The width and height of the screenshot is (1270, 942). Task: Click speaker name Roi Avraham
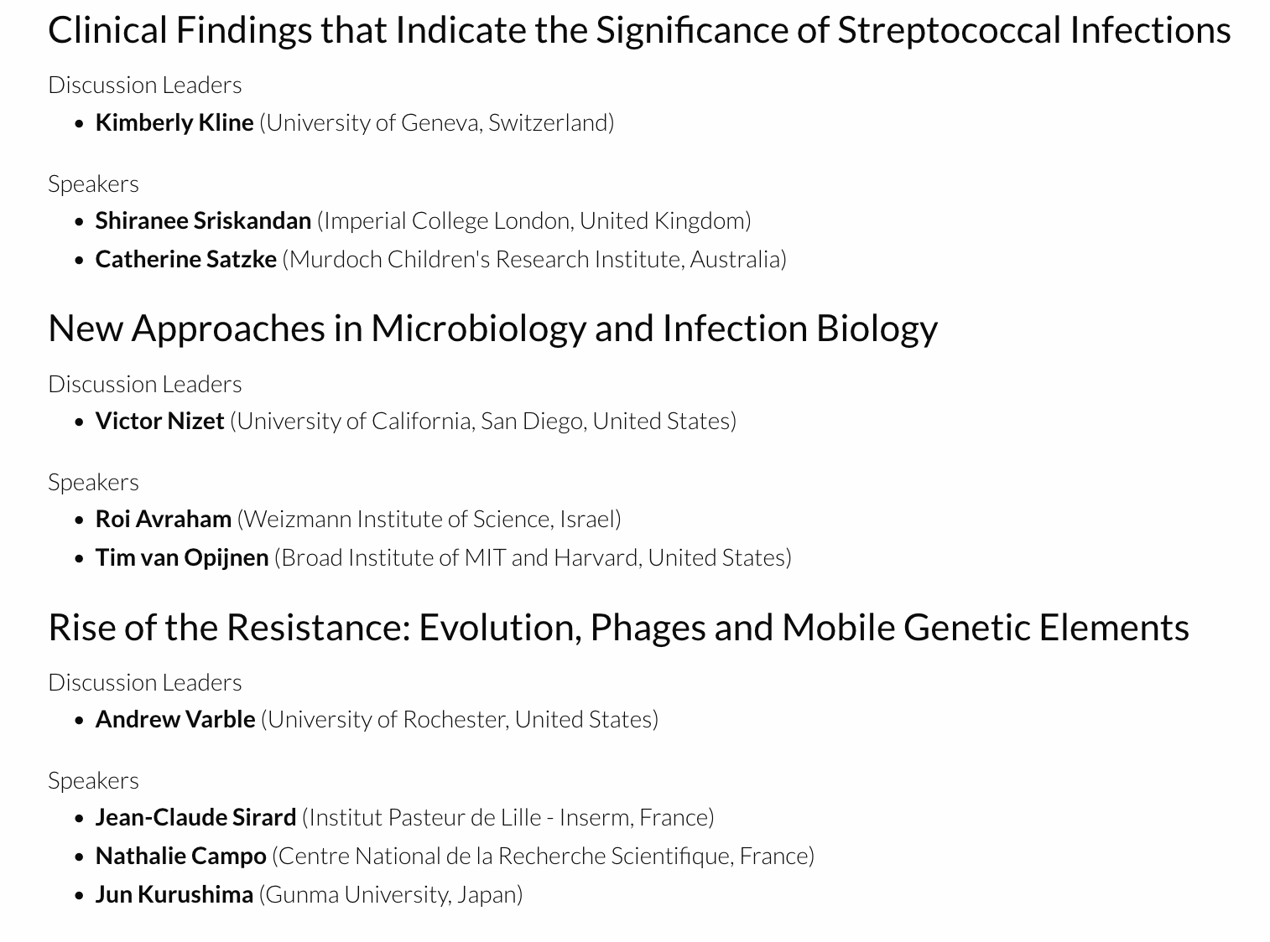point(164,519)
